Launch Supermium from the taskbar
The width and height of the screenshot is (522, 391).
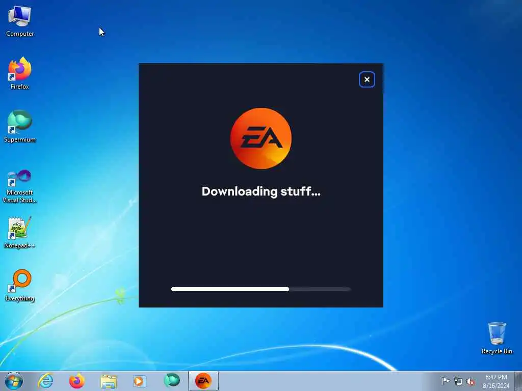pyautogui.click(x=172, y=380)
